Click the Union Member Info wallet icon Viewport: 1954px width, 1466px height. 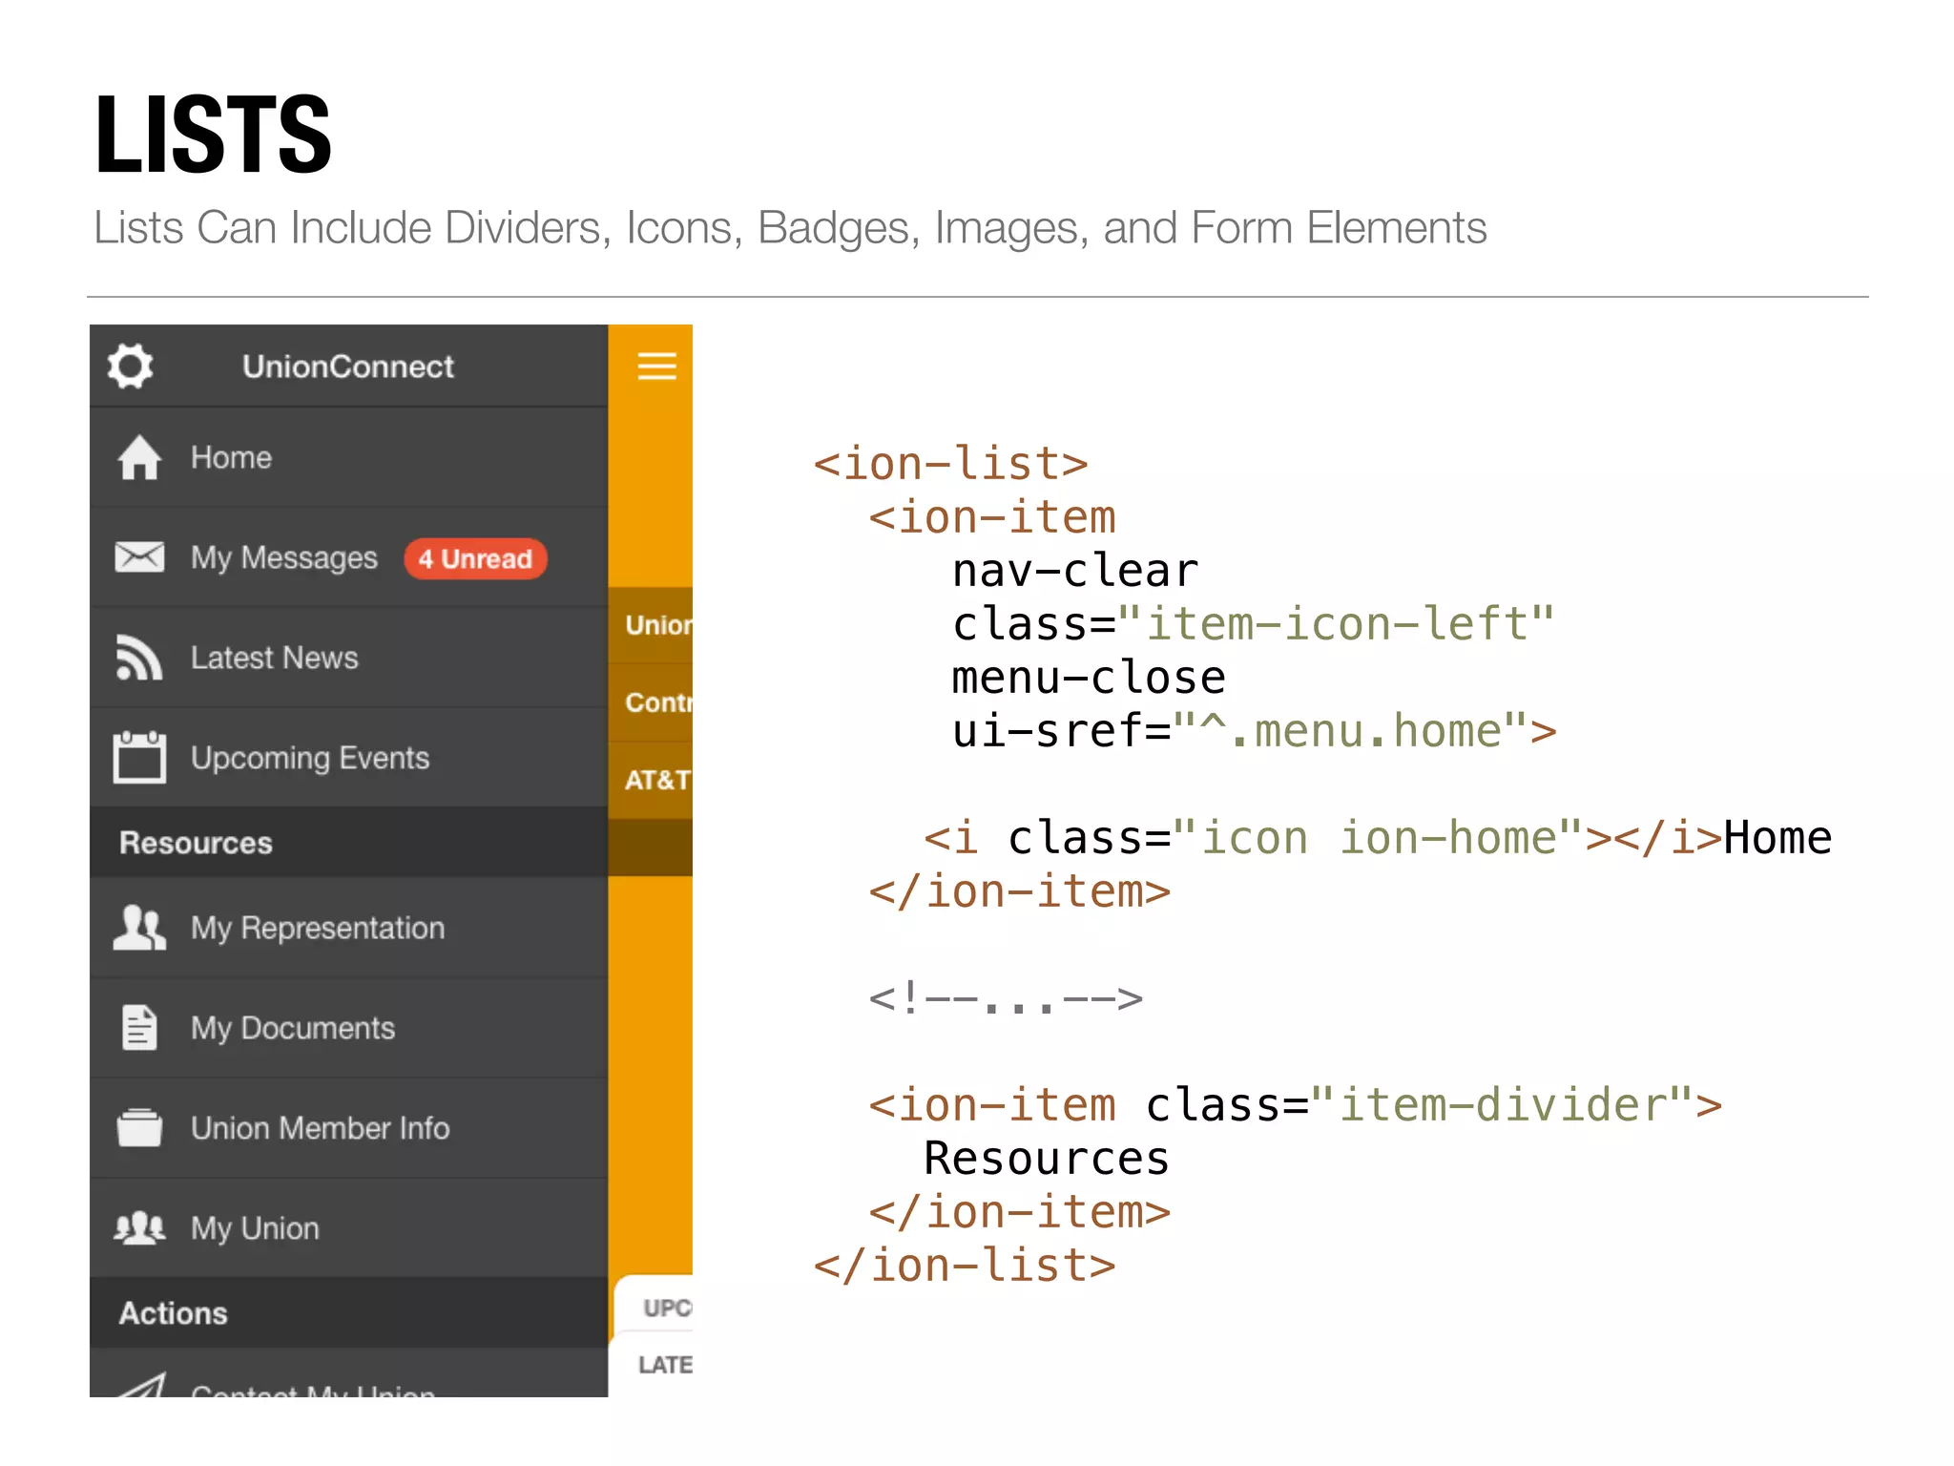tap(139, 1127)
